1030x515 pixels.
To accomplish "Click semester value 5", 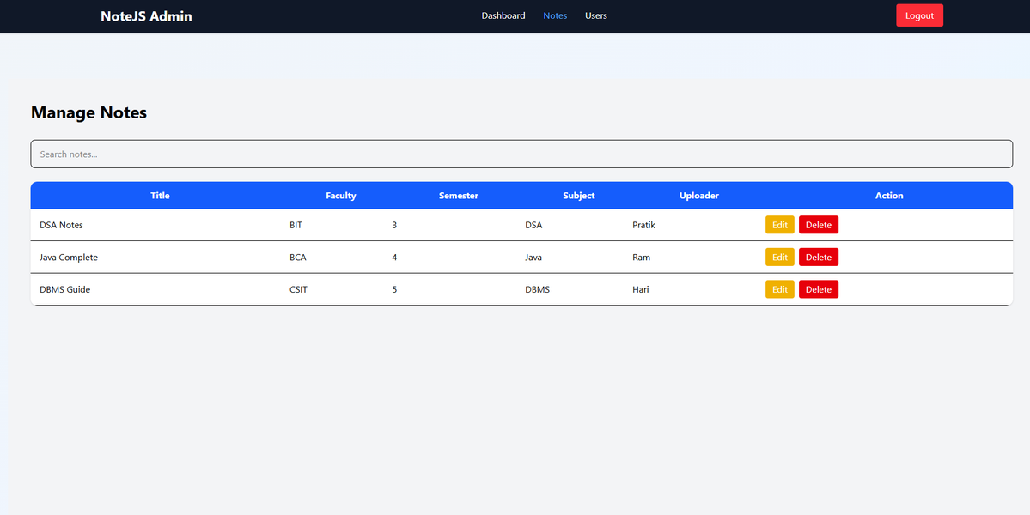I will pyautogui.click(x=394, y=289).
